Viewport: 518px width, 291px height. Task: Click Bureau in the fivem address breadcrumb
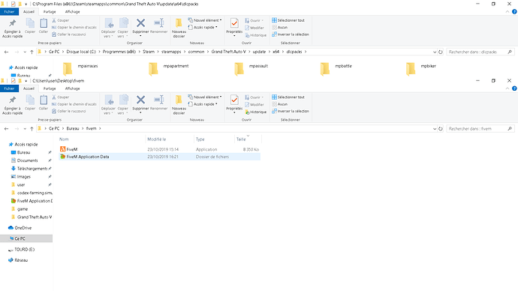(x=73, y=129)
